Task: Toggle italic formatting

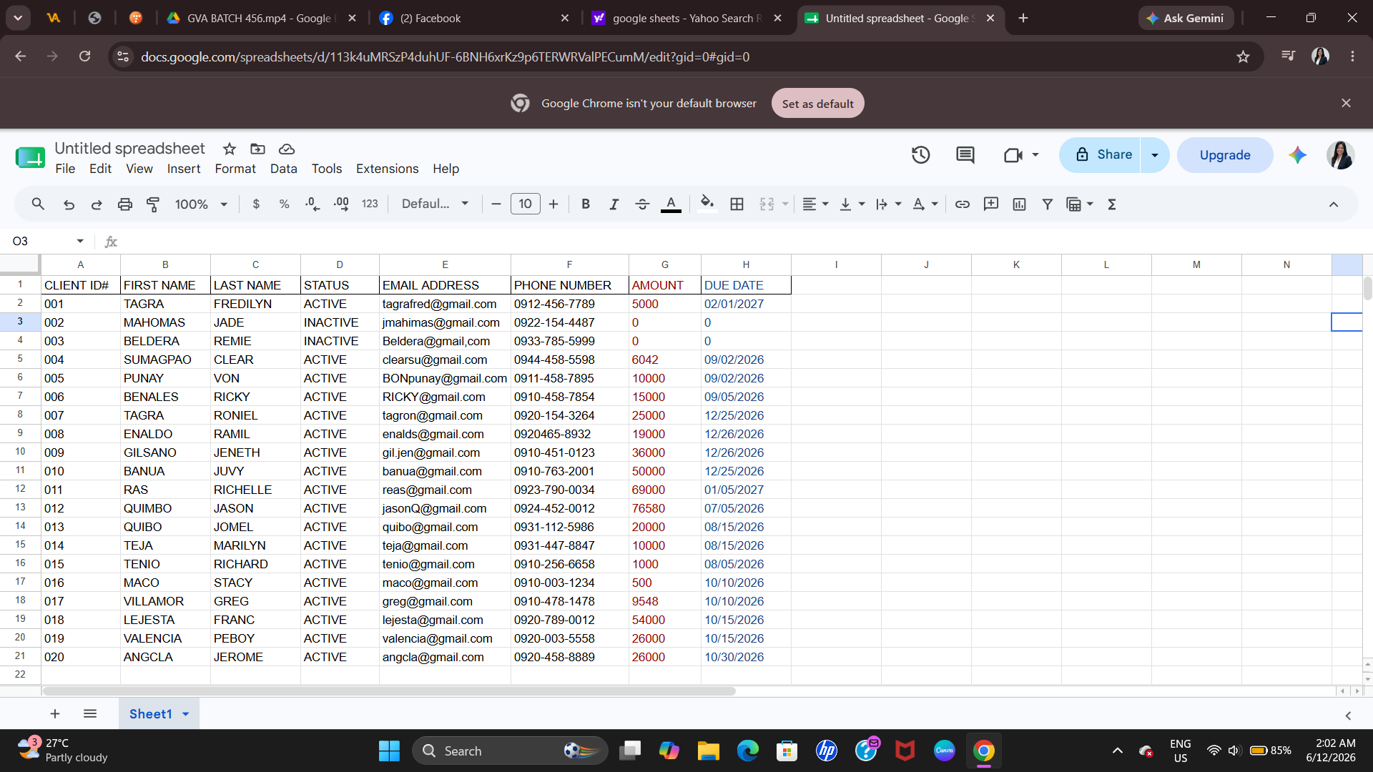Action: (x=614, y=204)
